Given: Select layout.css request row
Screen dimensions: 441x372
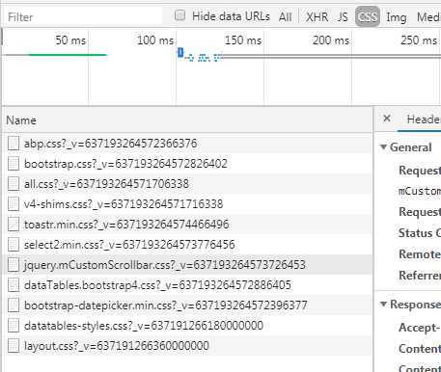Looking at the screenshot, I should tap(187, 346).
